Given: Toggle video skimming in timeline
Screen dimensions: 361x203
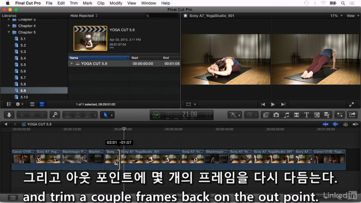Looking at the screenshot, I should coord(325,124).
